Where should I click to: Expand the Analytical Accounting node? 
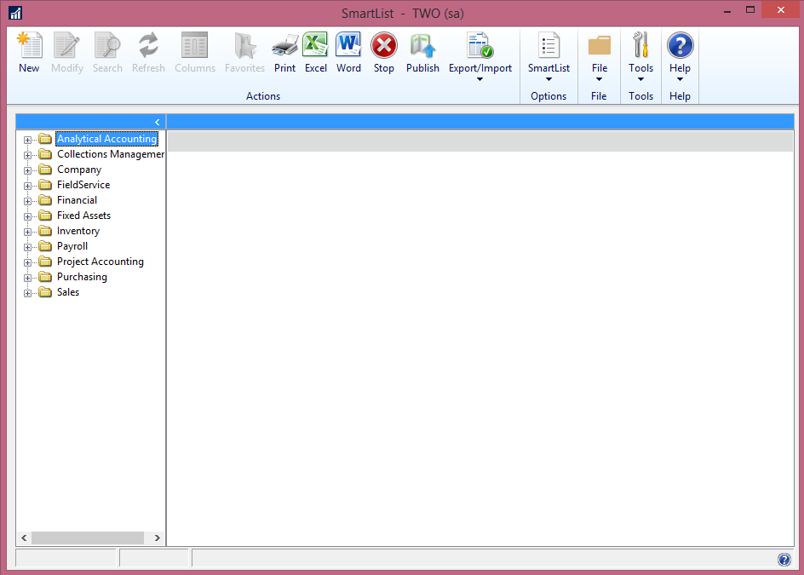coord(28,140)
